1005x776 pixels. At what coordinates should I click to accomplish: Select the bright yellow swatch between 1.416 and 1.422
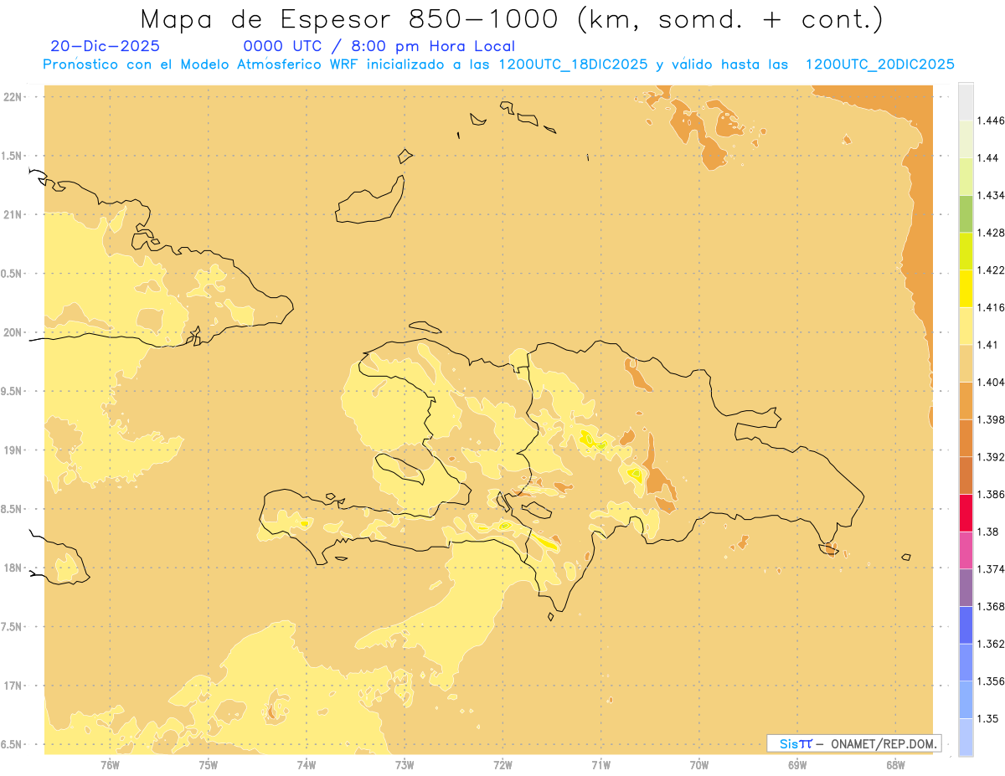[x=966, y=288]
